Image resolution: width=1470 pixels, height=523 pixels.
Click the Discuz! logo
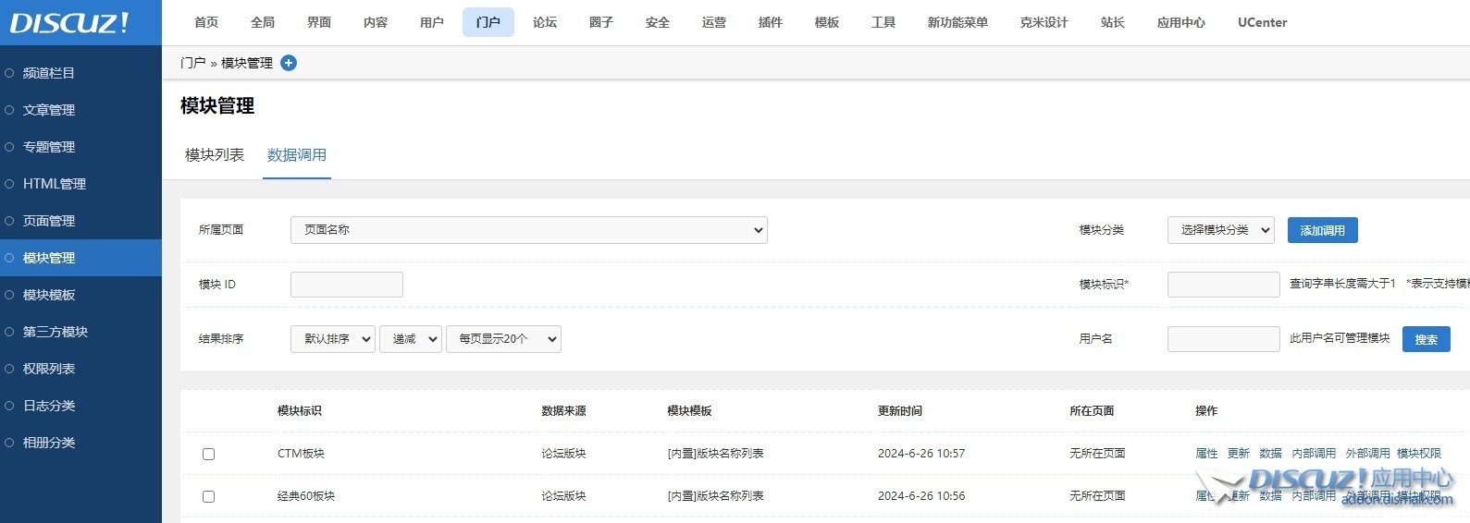coord(70,22)
